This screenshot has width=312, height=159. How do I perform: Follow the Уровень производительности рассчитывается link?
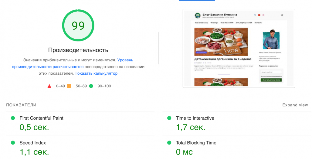click(x=48, y=67)
